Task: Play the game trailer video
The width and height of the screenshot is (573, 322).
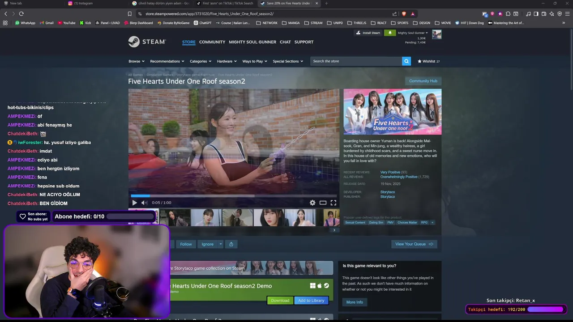Action: (134, 203)
